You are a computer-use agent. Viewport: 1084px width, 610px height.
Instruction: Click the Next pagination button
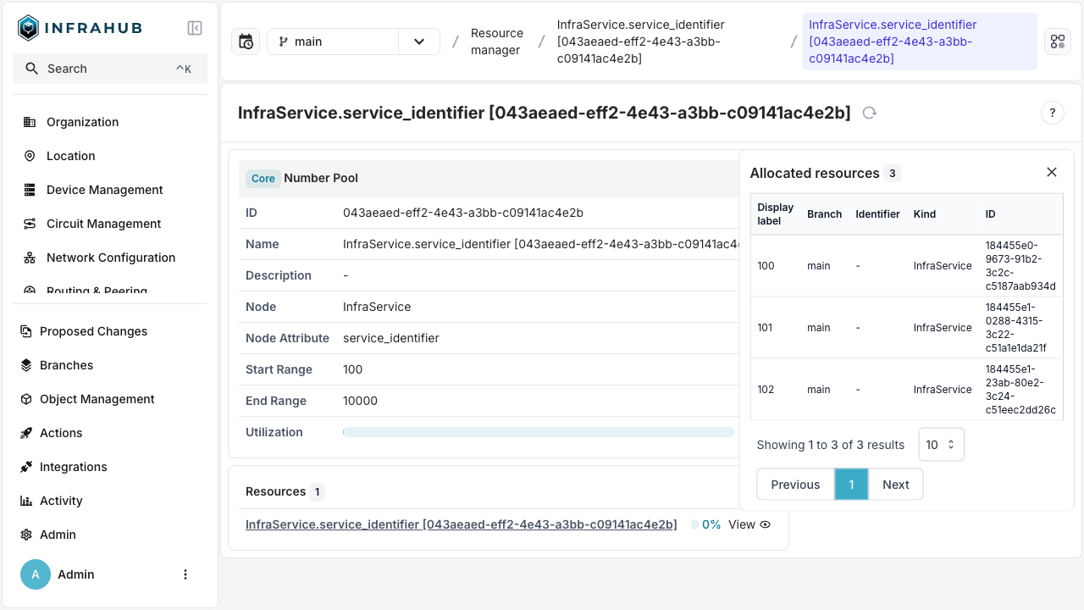point(896,484)
